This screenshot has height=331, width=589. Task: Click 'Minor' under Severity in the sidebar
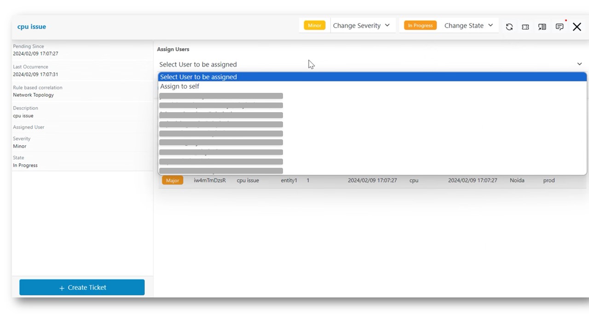pyautogui.click(x=20, y=146)
